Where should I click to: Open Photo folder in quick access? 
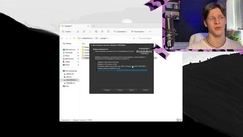pos(66,65)
